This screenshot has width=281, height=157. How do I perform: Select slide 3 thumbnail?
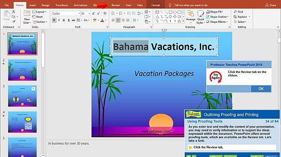[x=22, y=96]
